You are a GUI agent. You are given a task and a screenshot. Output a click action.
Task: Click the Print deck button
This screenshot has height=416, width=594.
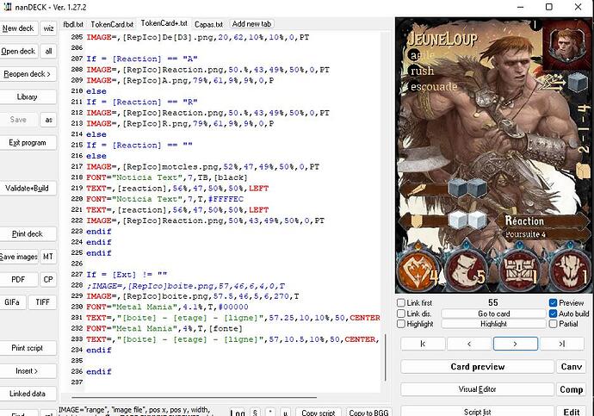(28, 233)
